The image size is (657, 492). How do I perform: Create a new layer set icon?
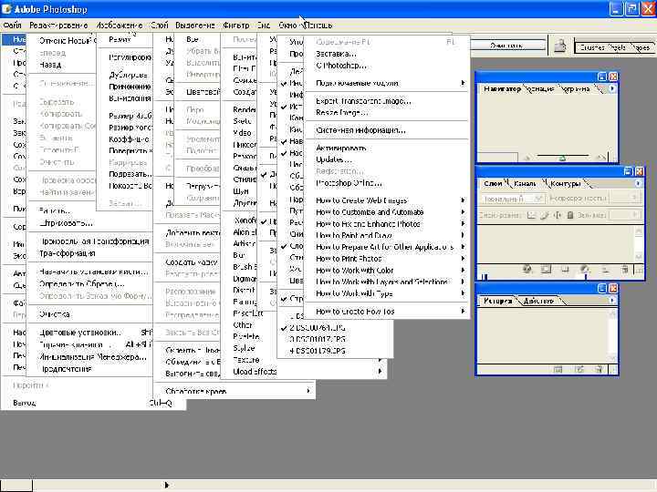[x=565, y=270]
